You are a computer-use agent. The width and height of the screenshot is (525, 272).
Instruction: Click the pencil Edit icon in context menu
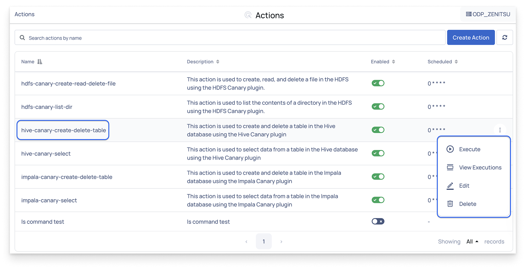tap(450, 186)
